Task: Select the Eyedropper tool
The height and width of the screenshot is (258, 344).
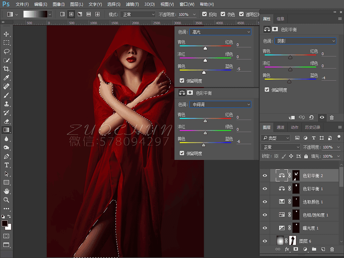Action: pyautogui.click(x=6, y=78)
